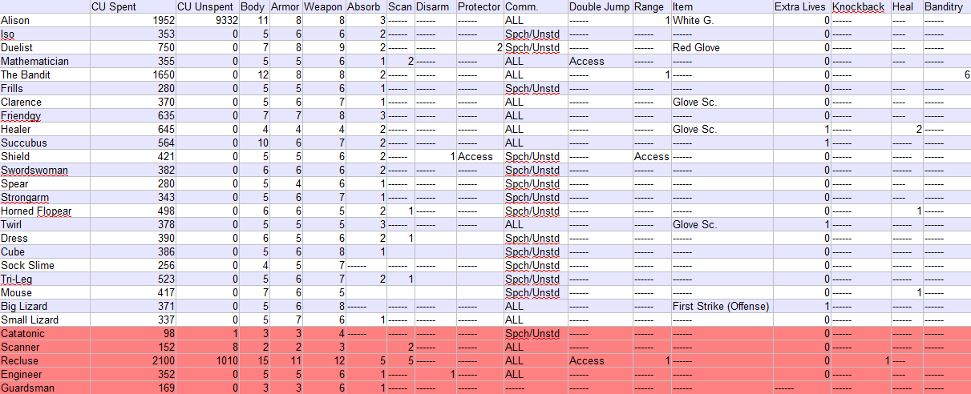Select the "Horned Flopear" name cell
Viewport: 971px width, 394px height.
[x=45, y=211]
